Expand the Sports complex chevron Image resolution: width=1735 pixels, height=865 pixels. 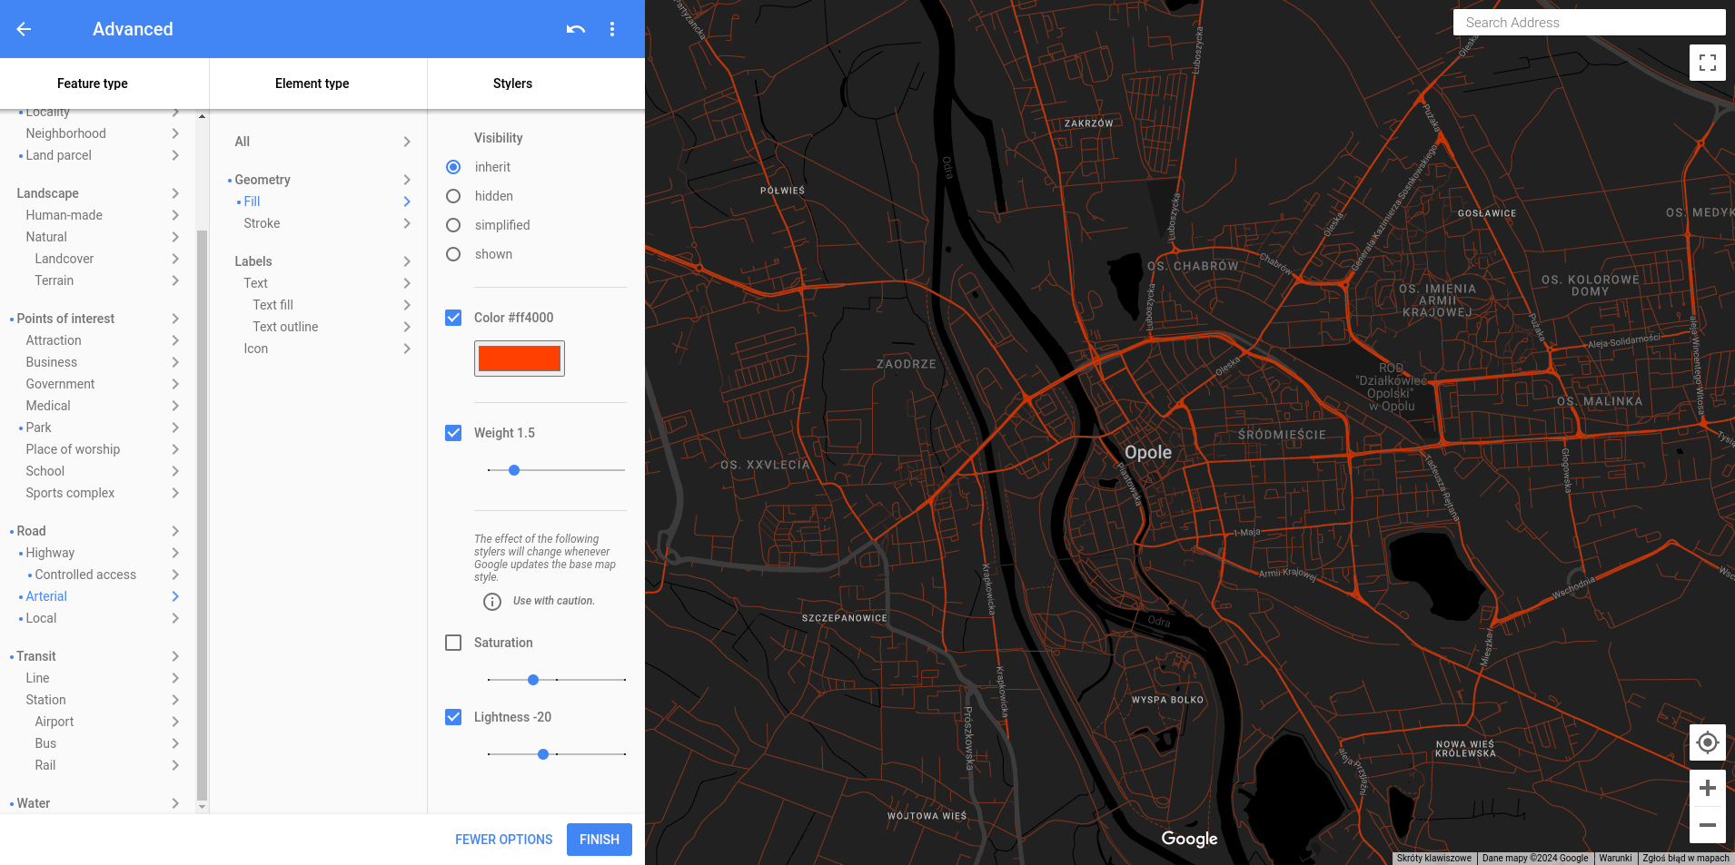tap(175, 493)
